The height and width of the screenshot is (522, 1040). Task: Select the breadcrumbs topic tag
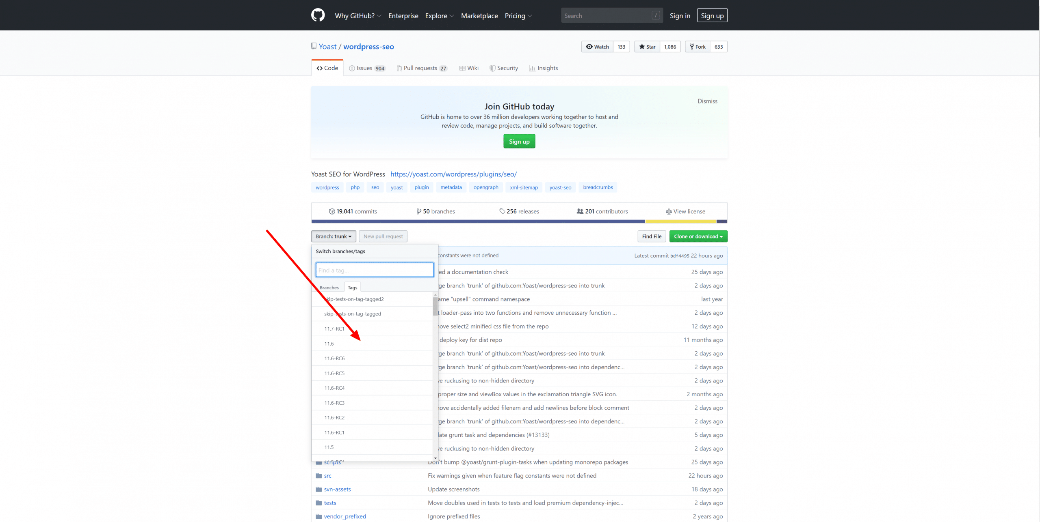tap(598, 187)
